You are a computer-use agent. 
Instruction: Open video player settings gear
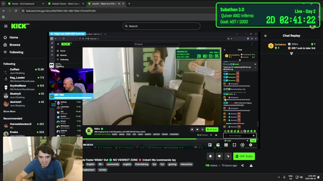pos(251,145)
